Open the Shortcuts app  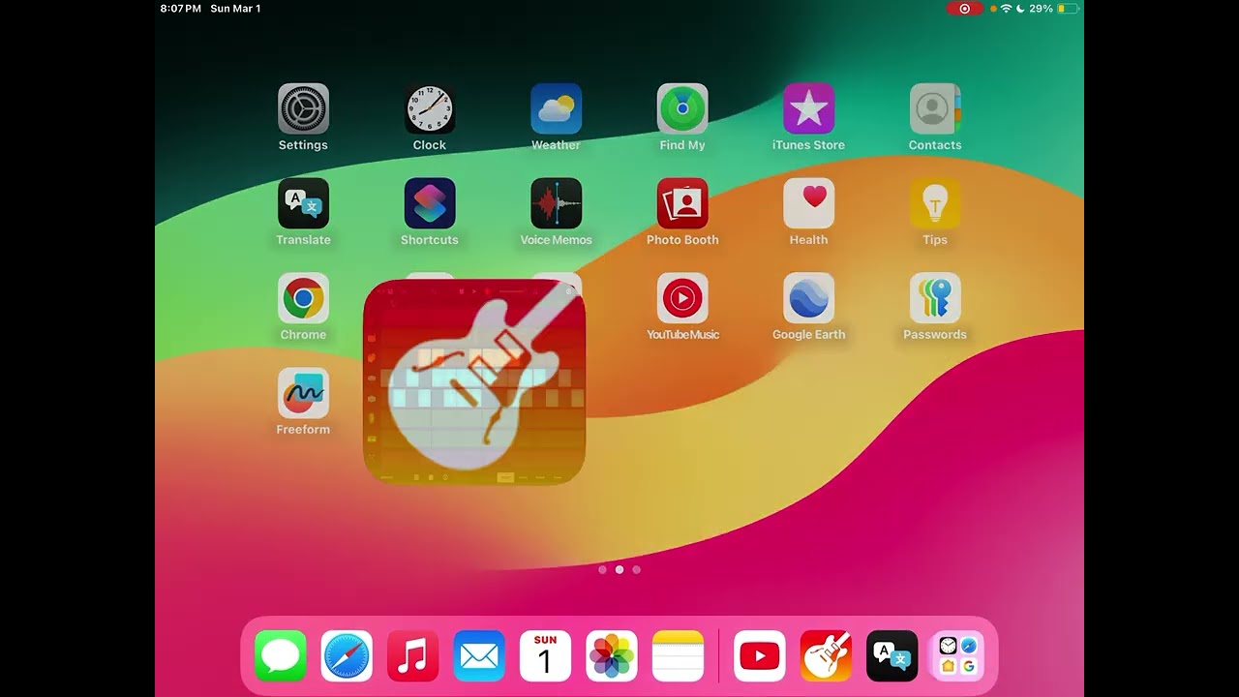pos(430,203)
